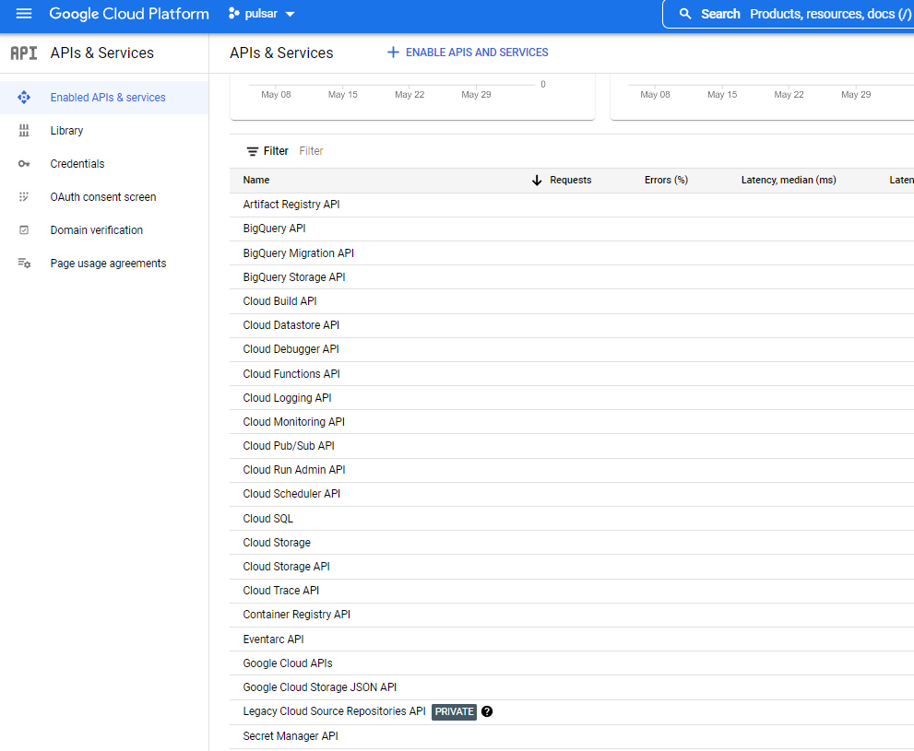This screenshot has height=751, width=914.
Task: Click Google Cloud Platform logo text
Action: [x=129, y=14]
